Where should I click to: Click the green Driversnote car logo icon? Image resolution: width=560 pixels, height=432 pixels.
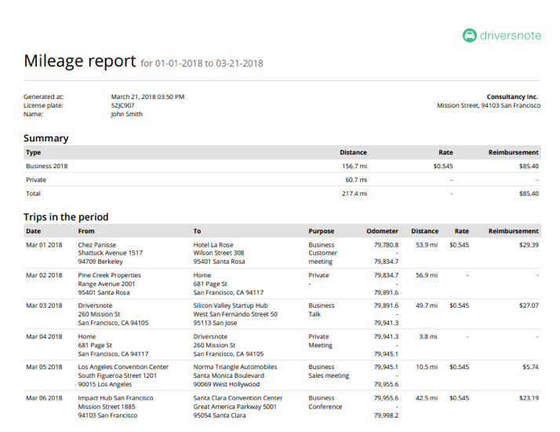pyautogui.click(x=469, y=35)
